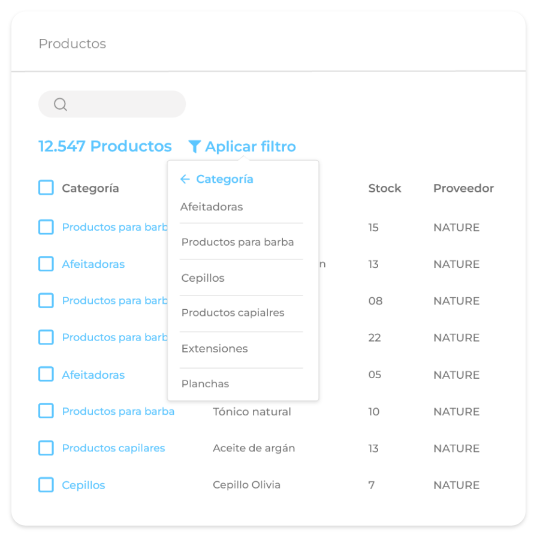Viewport: 537px width, 537px height.
Task: Click the magnifying glass search icon
Action: pos(60,105)
